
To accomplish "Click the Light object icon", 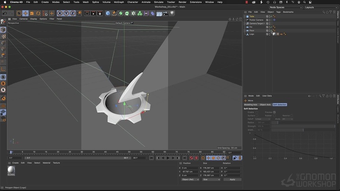I will tap(172, 13).
